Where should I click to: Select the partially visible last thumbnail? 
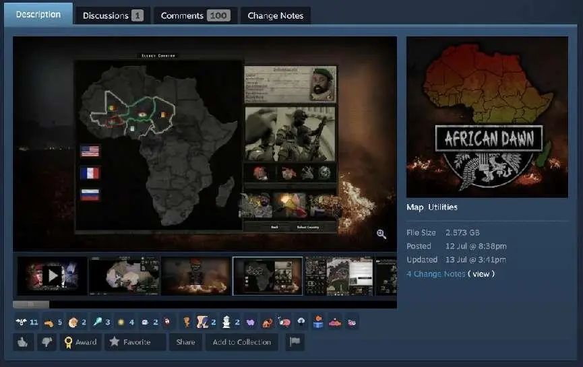(x=386, y=276)
